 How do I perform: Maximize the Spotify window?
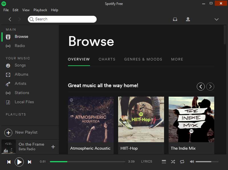(x=211, y=3)
